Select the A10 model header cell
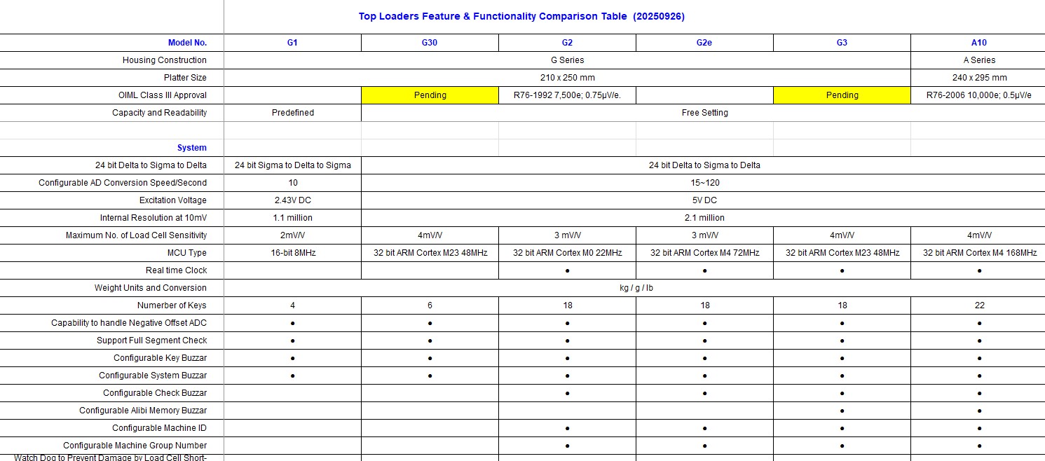This screenshot has height=461, width=1045. pyautogui.click(x=979, y=43)
